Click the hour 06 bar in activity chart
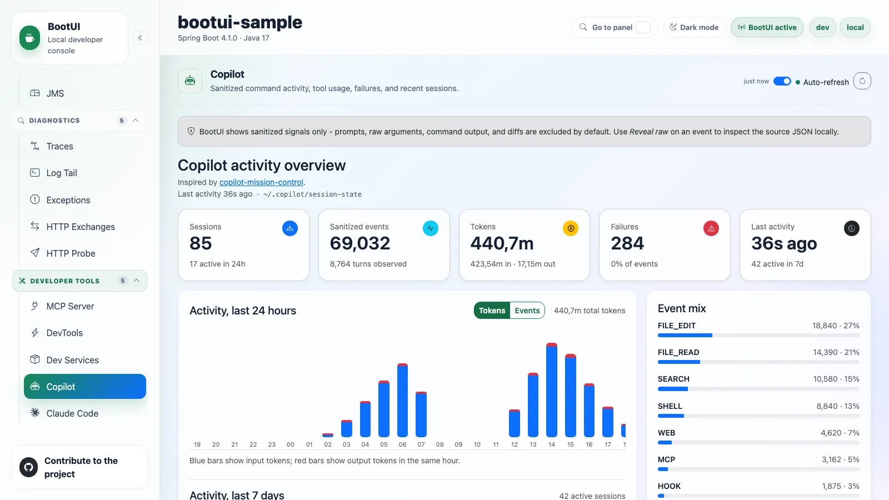This screenshot has height=500, width=889. point(403,400)
